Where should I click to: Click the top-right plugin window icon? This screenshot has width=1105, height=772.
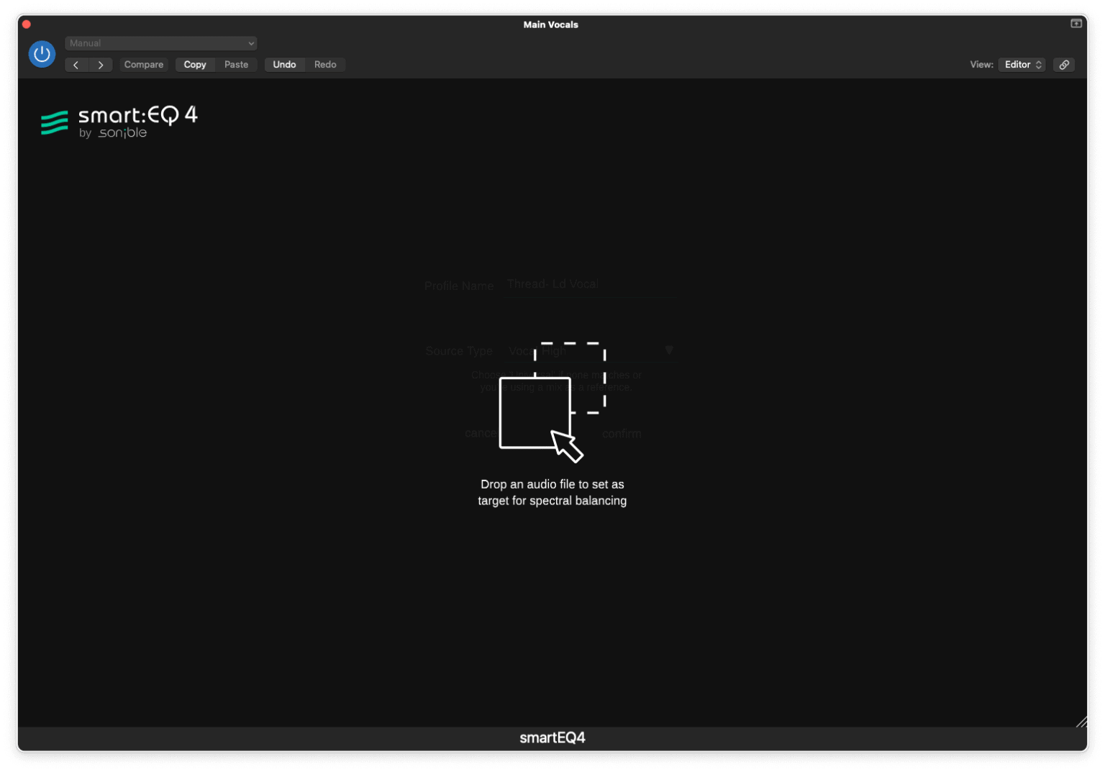coord(1076,23)
